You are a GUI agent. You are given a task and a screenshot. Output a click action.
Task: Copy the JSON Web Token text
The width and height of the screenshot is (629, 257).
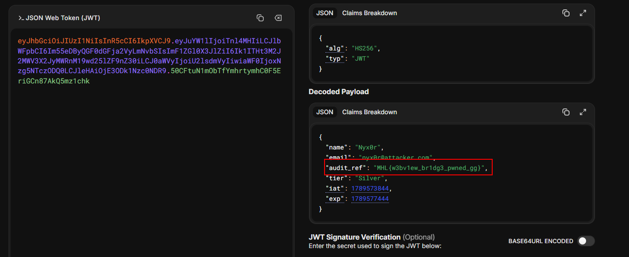260,18
